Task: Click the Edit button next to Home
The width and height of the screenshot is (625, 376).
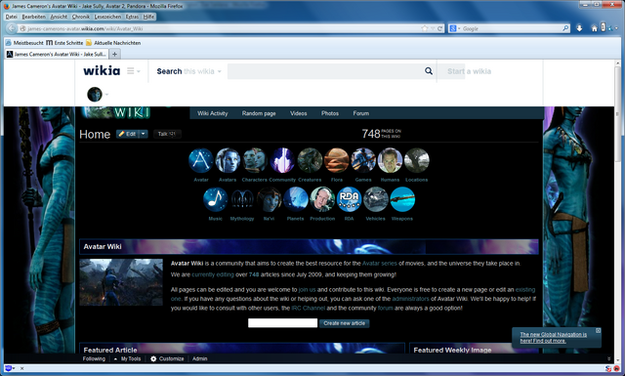Action: (x=128, y=134)
